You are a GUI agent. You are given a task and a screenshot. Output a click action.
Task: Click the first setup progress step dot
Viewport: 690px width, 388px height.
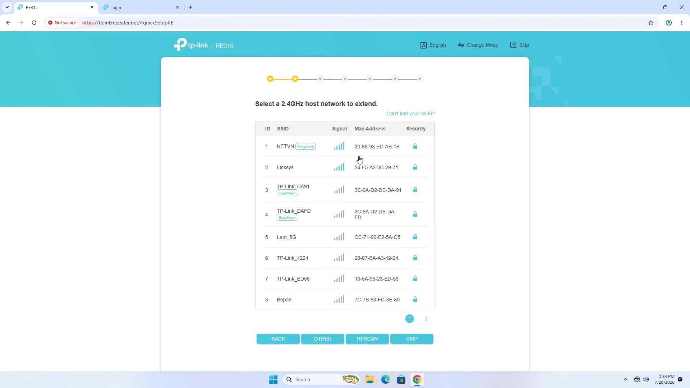tap(270, 79)
